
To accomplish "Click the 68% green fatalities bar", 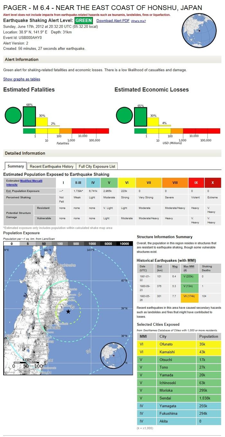I will click(x=29, y=116).
